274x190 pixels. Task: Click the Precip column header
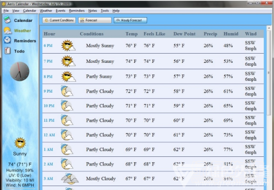210,34
